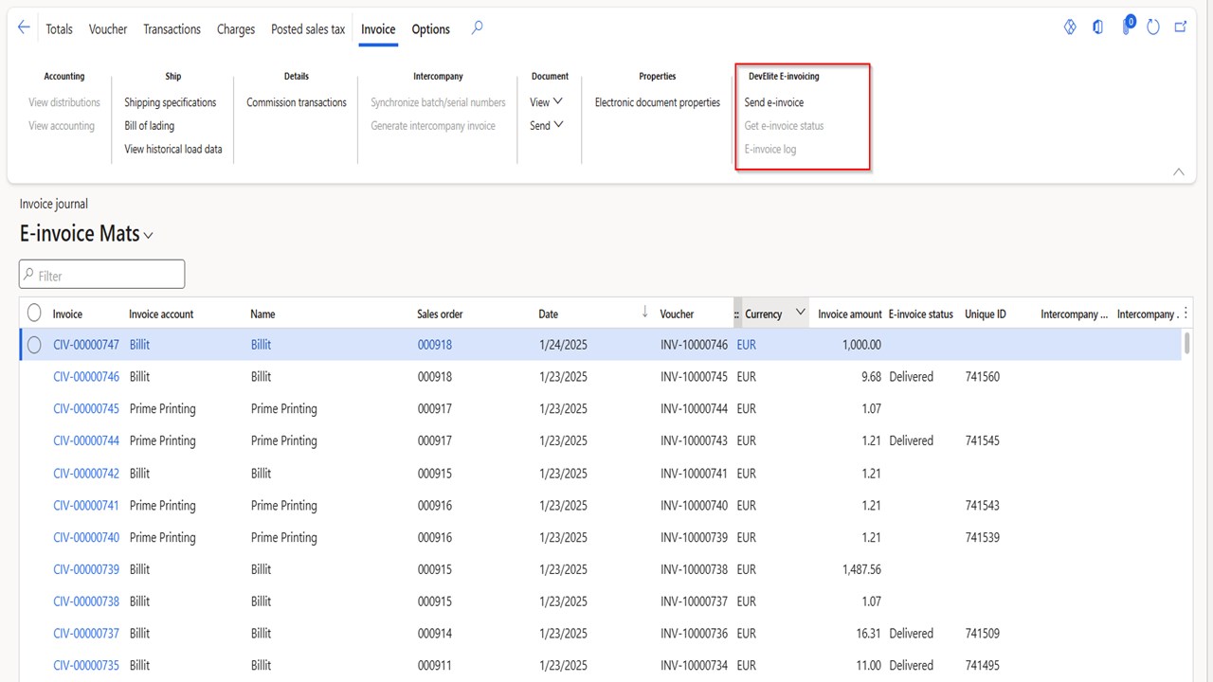Select the 1,487.56 invoice amount cell
This screenshot has width=1213, height=682.
[861, 569]
